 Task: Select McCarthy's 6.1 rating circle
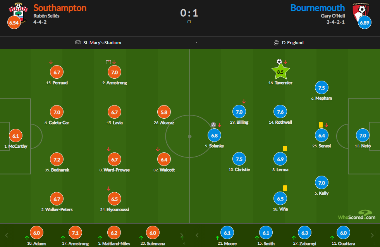[15, 136]
